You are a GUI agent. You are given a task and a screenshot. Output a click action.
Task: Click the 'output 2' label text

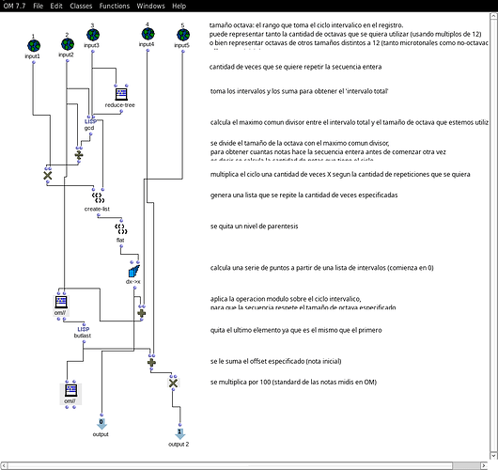coord(179,444)
